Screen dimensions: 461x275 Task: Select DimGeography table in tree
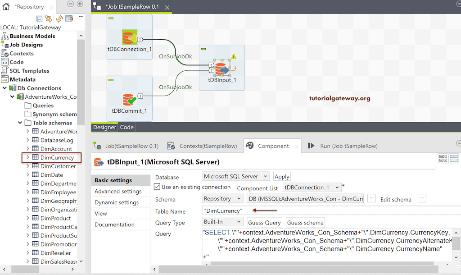click(59, 201)
